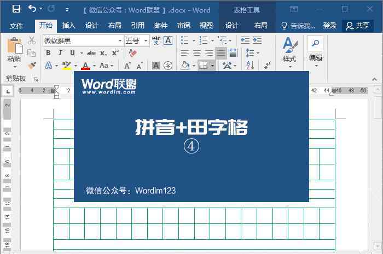Toggle bold formatting

[48, 53]
